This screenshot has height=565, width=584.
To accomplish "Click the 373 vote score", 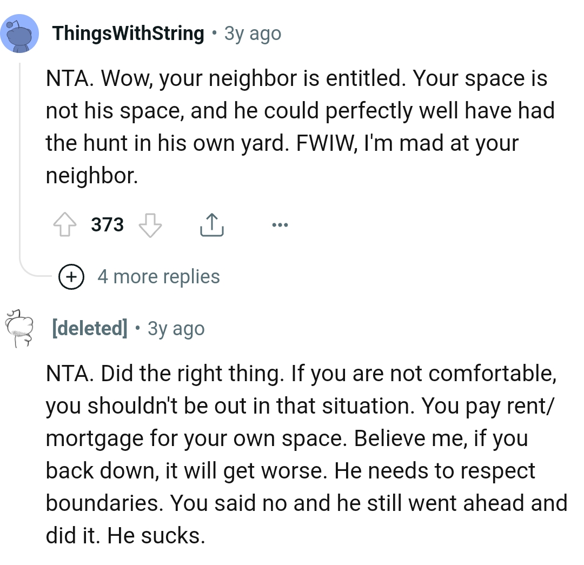I will 108,224.
